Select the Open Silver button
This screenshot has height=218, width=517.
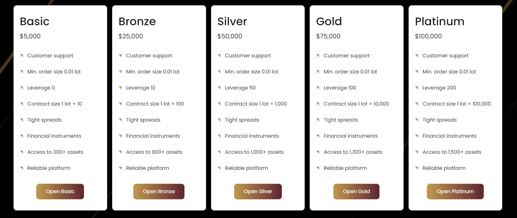[x=258, y=192]
